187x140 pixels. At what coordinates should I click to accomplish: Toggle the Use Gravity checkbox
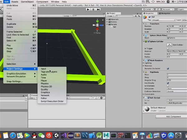168,83
